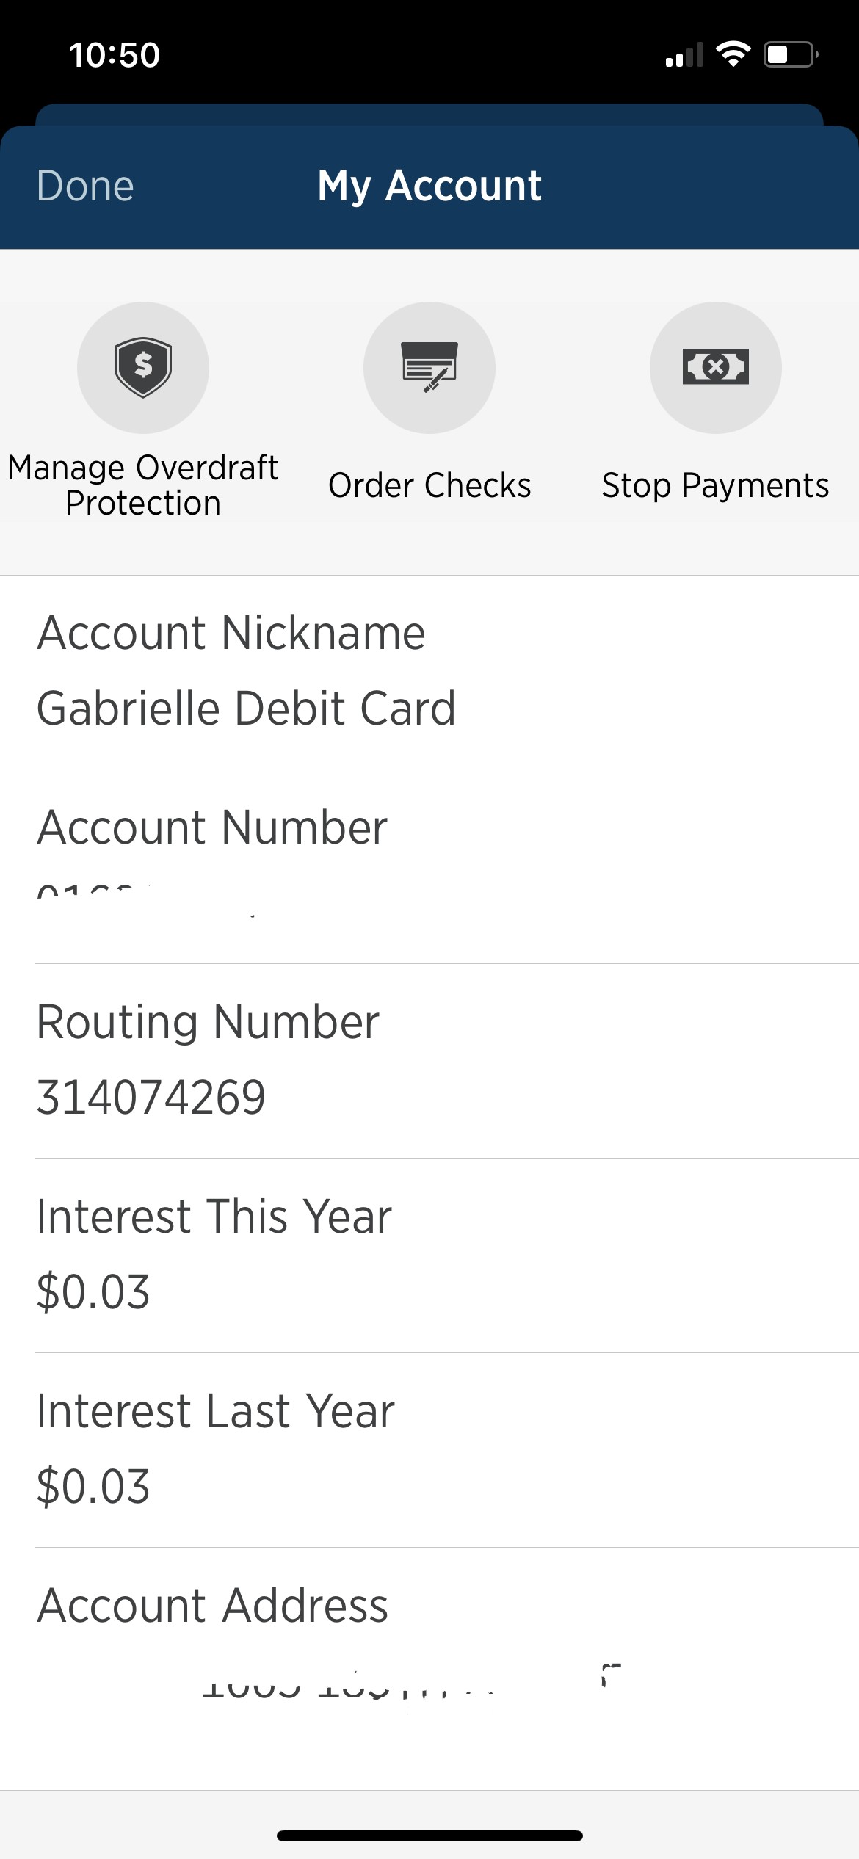Select the Stop Payments text label

point(715,485)
